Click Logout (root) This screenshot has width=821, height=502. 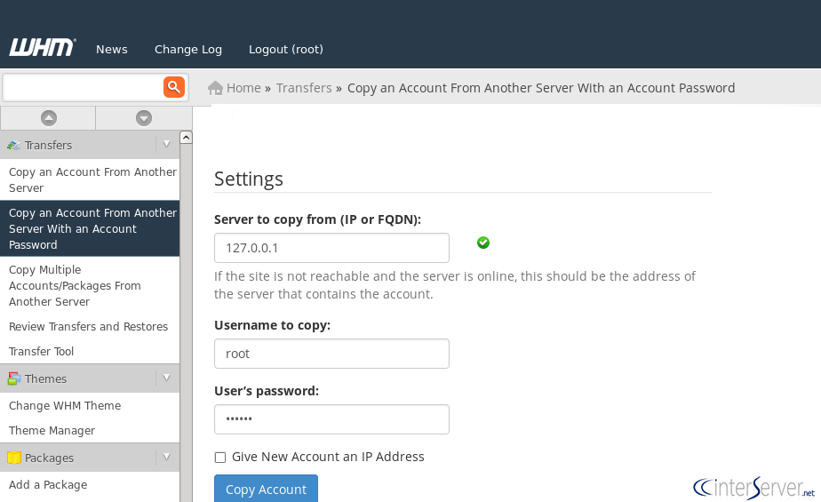(x=286, y=49)
